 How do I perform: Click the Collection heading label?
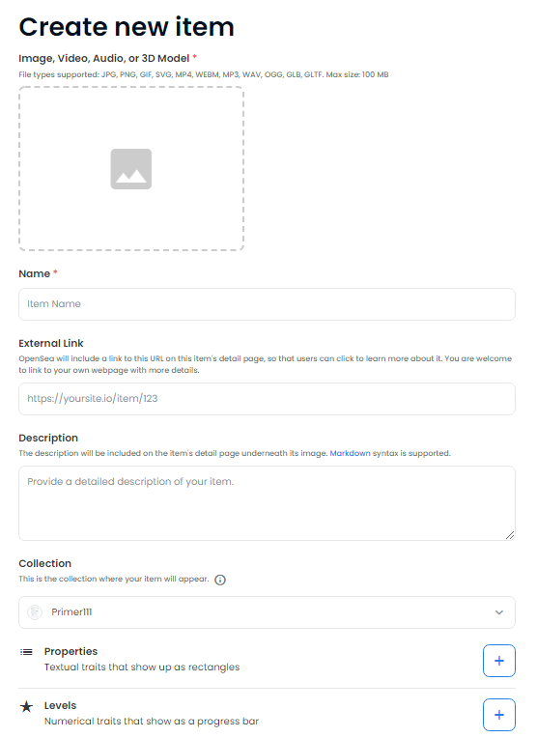(44, 563)
